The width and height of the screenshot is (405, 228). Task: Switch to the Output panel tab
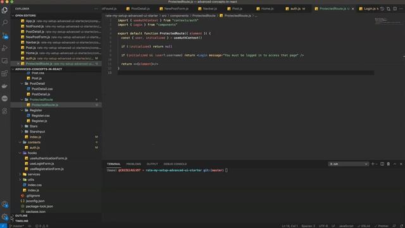point(152,164)
